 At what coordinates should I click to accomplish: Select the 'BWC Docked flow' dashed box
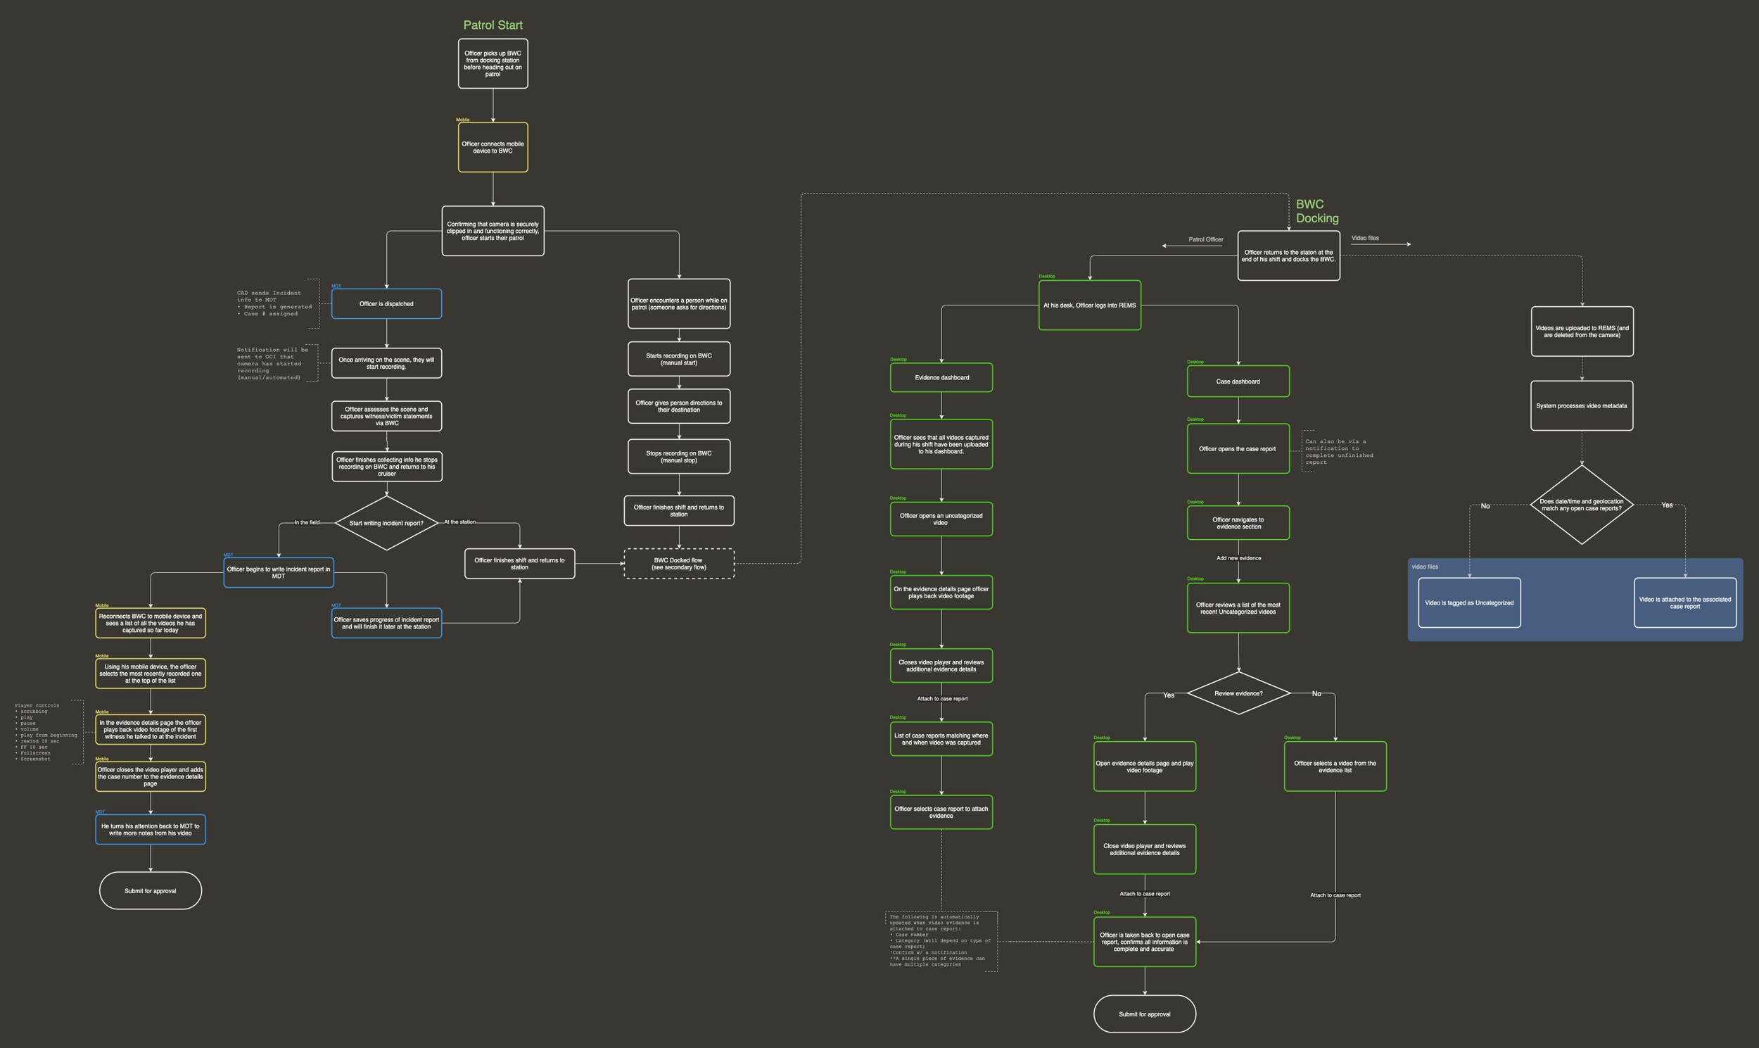(678, 564)
